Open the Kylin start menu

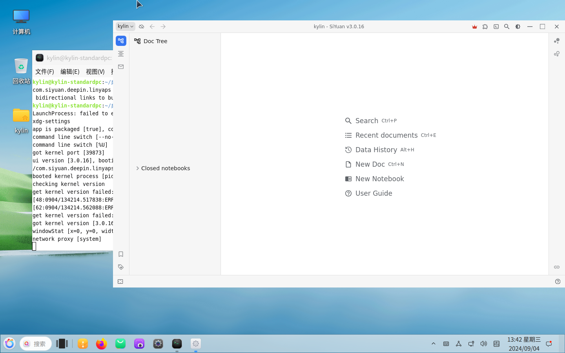pos(9,344)
